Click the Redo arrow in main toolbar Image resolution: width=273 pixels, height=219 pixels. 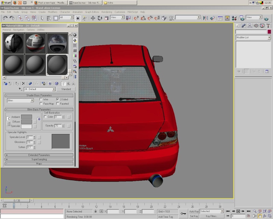[x=12, y=18]
